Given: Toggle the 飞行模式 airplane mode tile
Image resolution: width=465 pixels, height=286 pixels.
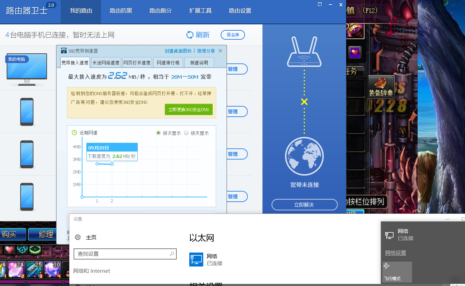Looking at the screenshot, I should point(397,272).
